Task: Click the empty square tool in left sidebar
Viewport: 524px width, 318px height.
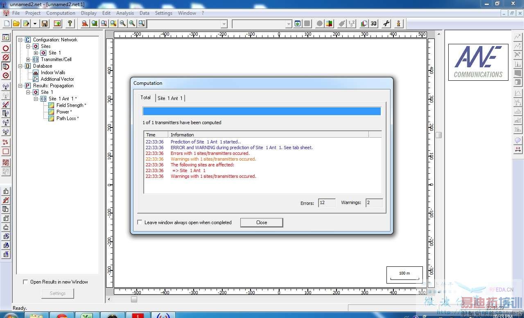Action: 6,152
